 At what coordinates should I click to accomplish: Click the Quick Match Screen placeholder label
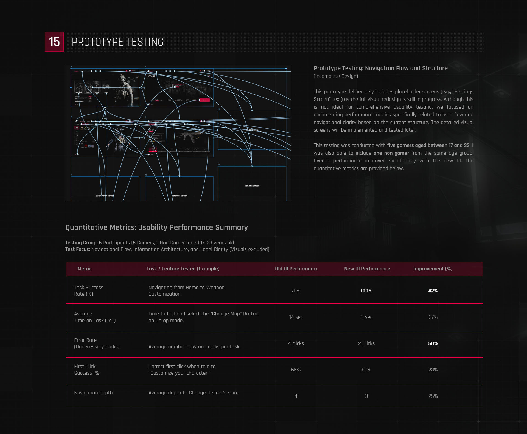coord(105,196)
